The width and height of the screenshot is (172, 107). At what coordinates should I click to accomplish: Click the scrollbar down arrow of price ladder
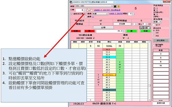click(x=149, y=100)
